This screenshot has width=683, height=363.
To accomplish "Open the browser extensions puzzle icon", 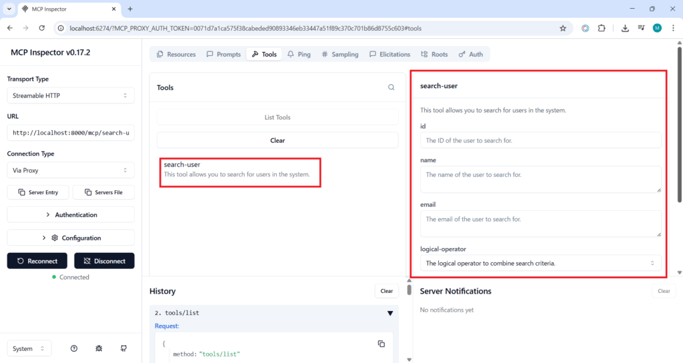I will point(602,28).
